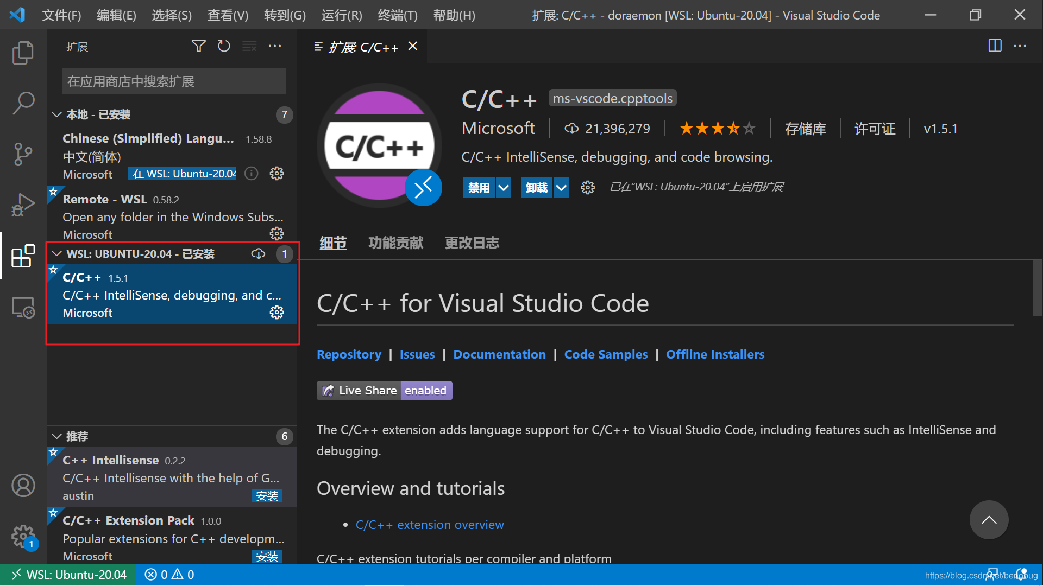Open the extension repository link in header
The image size is (1043, 586).
pyautogui.click(x=805, y=129)
